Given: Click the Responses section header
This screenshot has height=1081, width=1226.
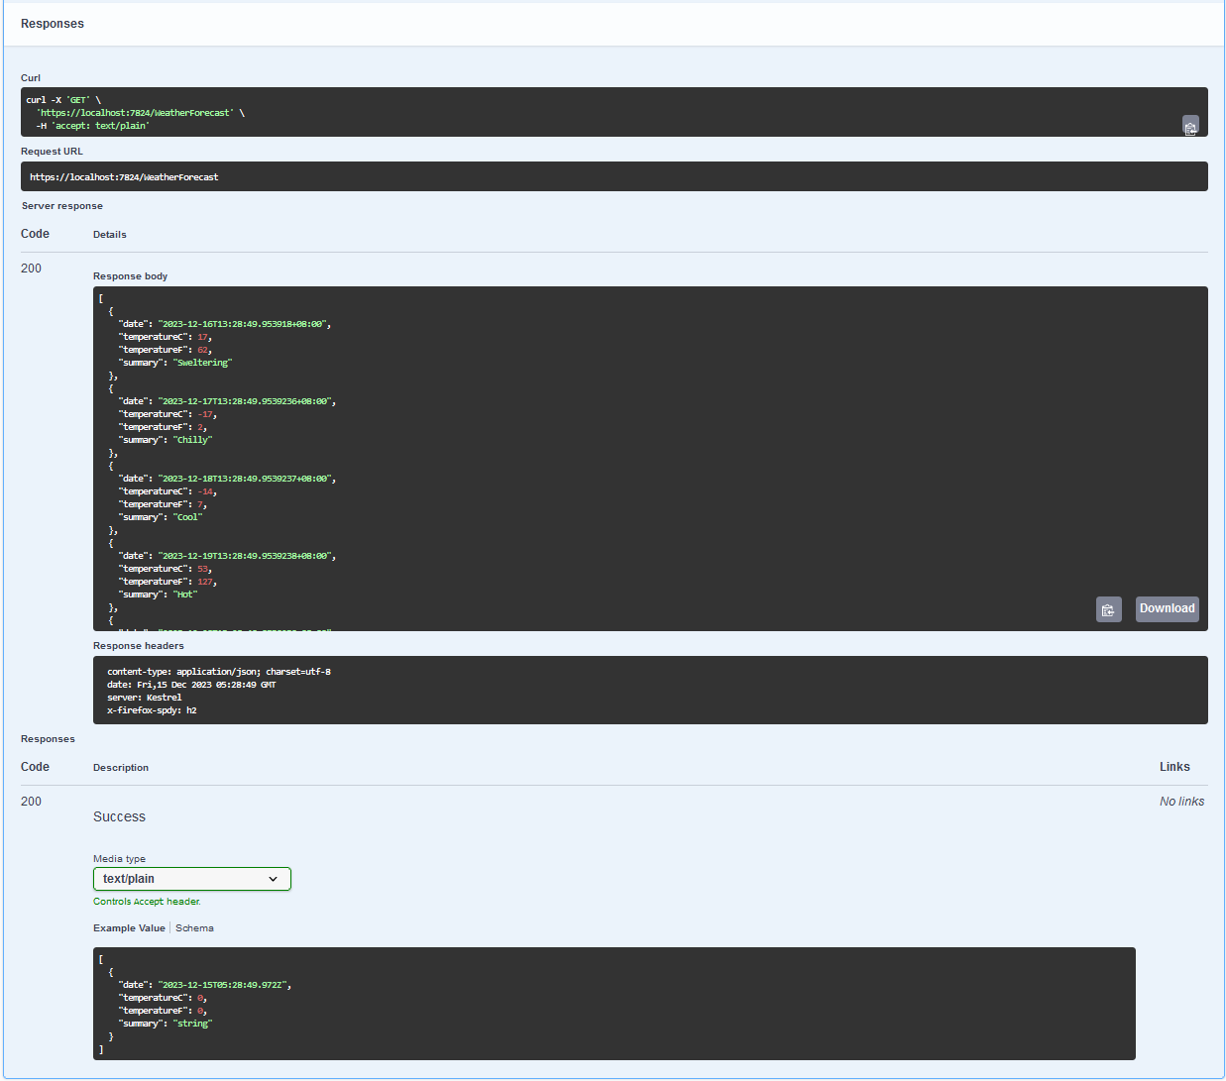Looking at the screenshot, I should (53, 24).
